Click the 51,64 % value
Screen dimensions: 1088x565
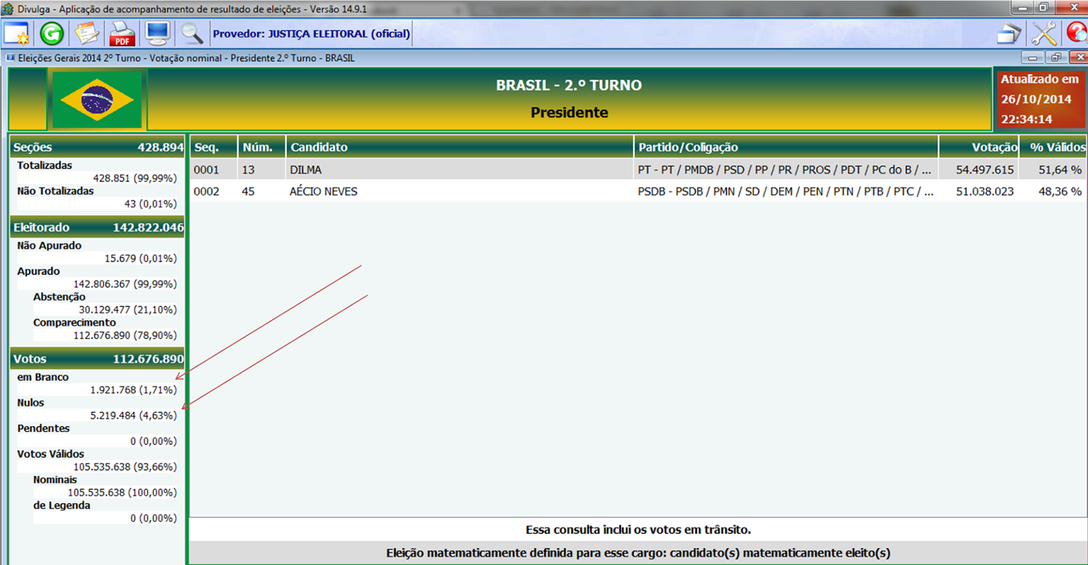1059,169
